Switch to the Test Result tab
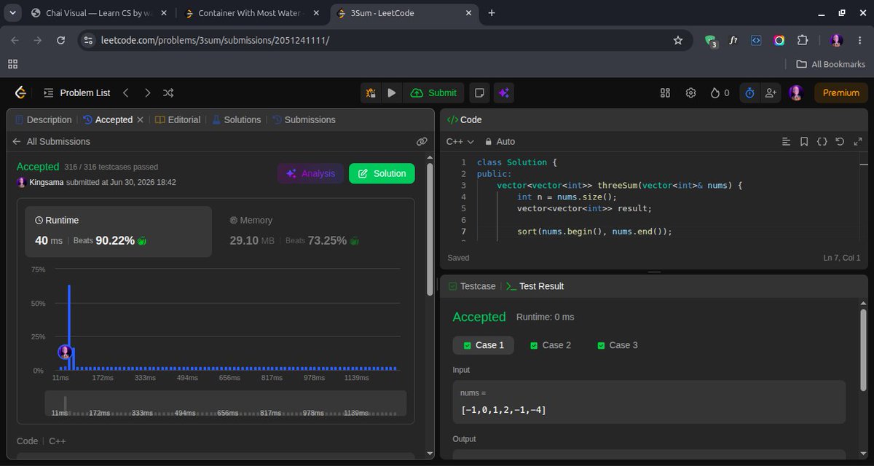 [x=535, y=286]
